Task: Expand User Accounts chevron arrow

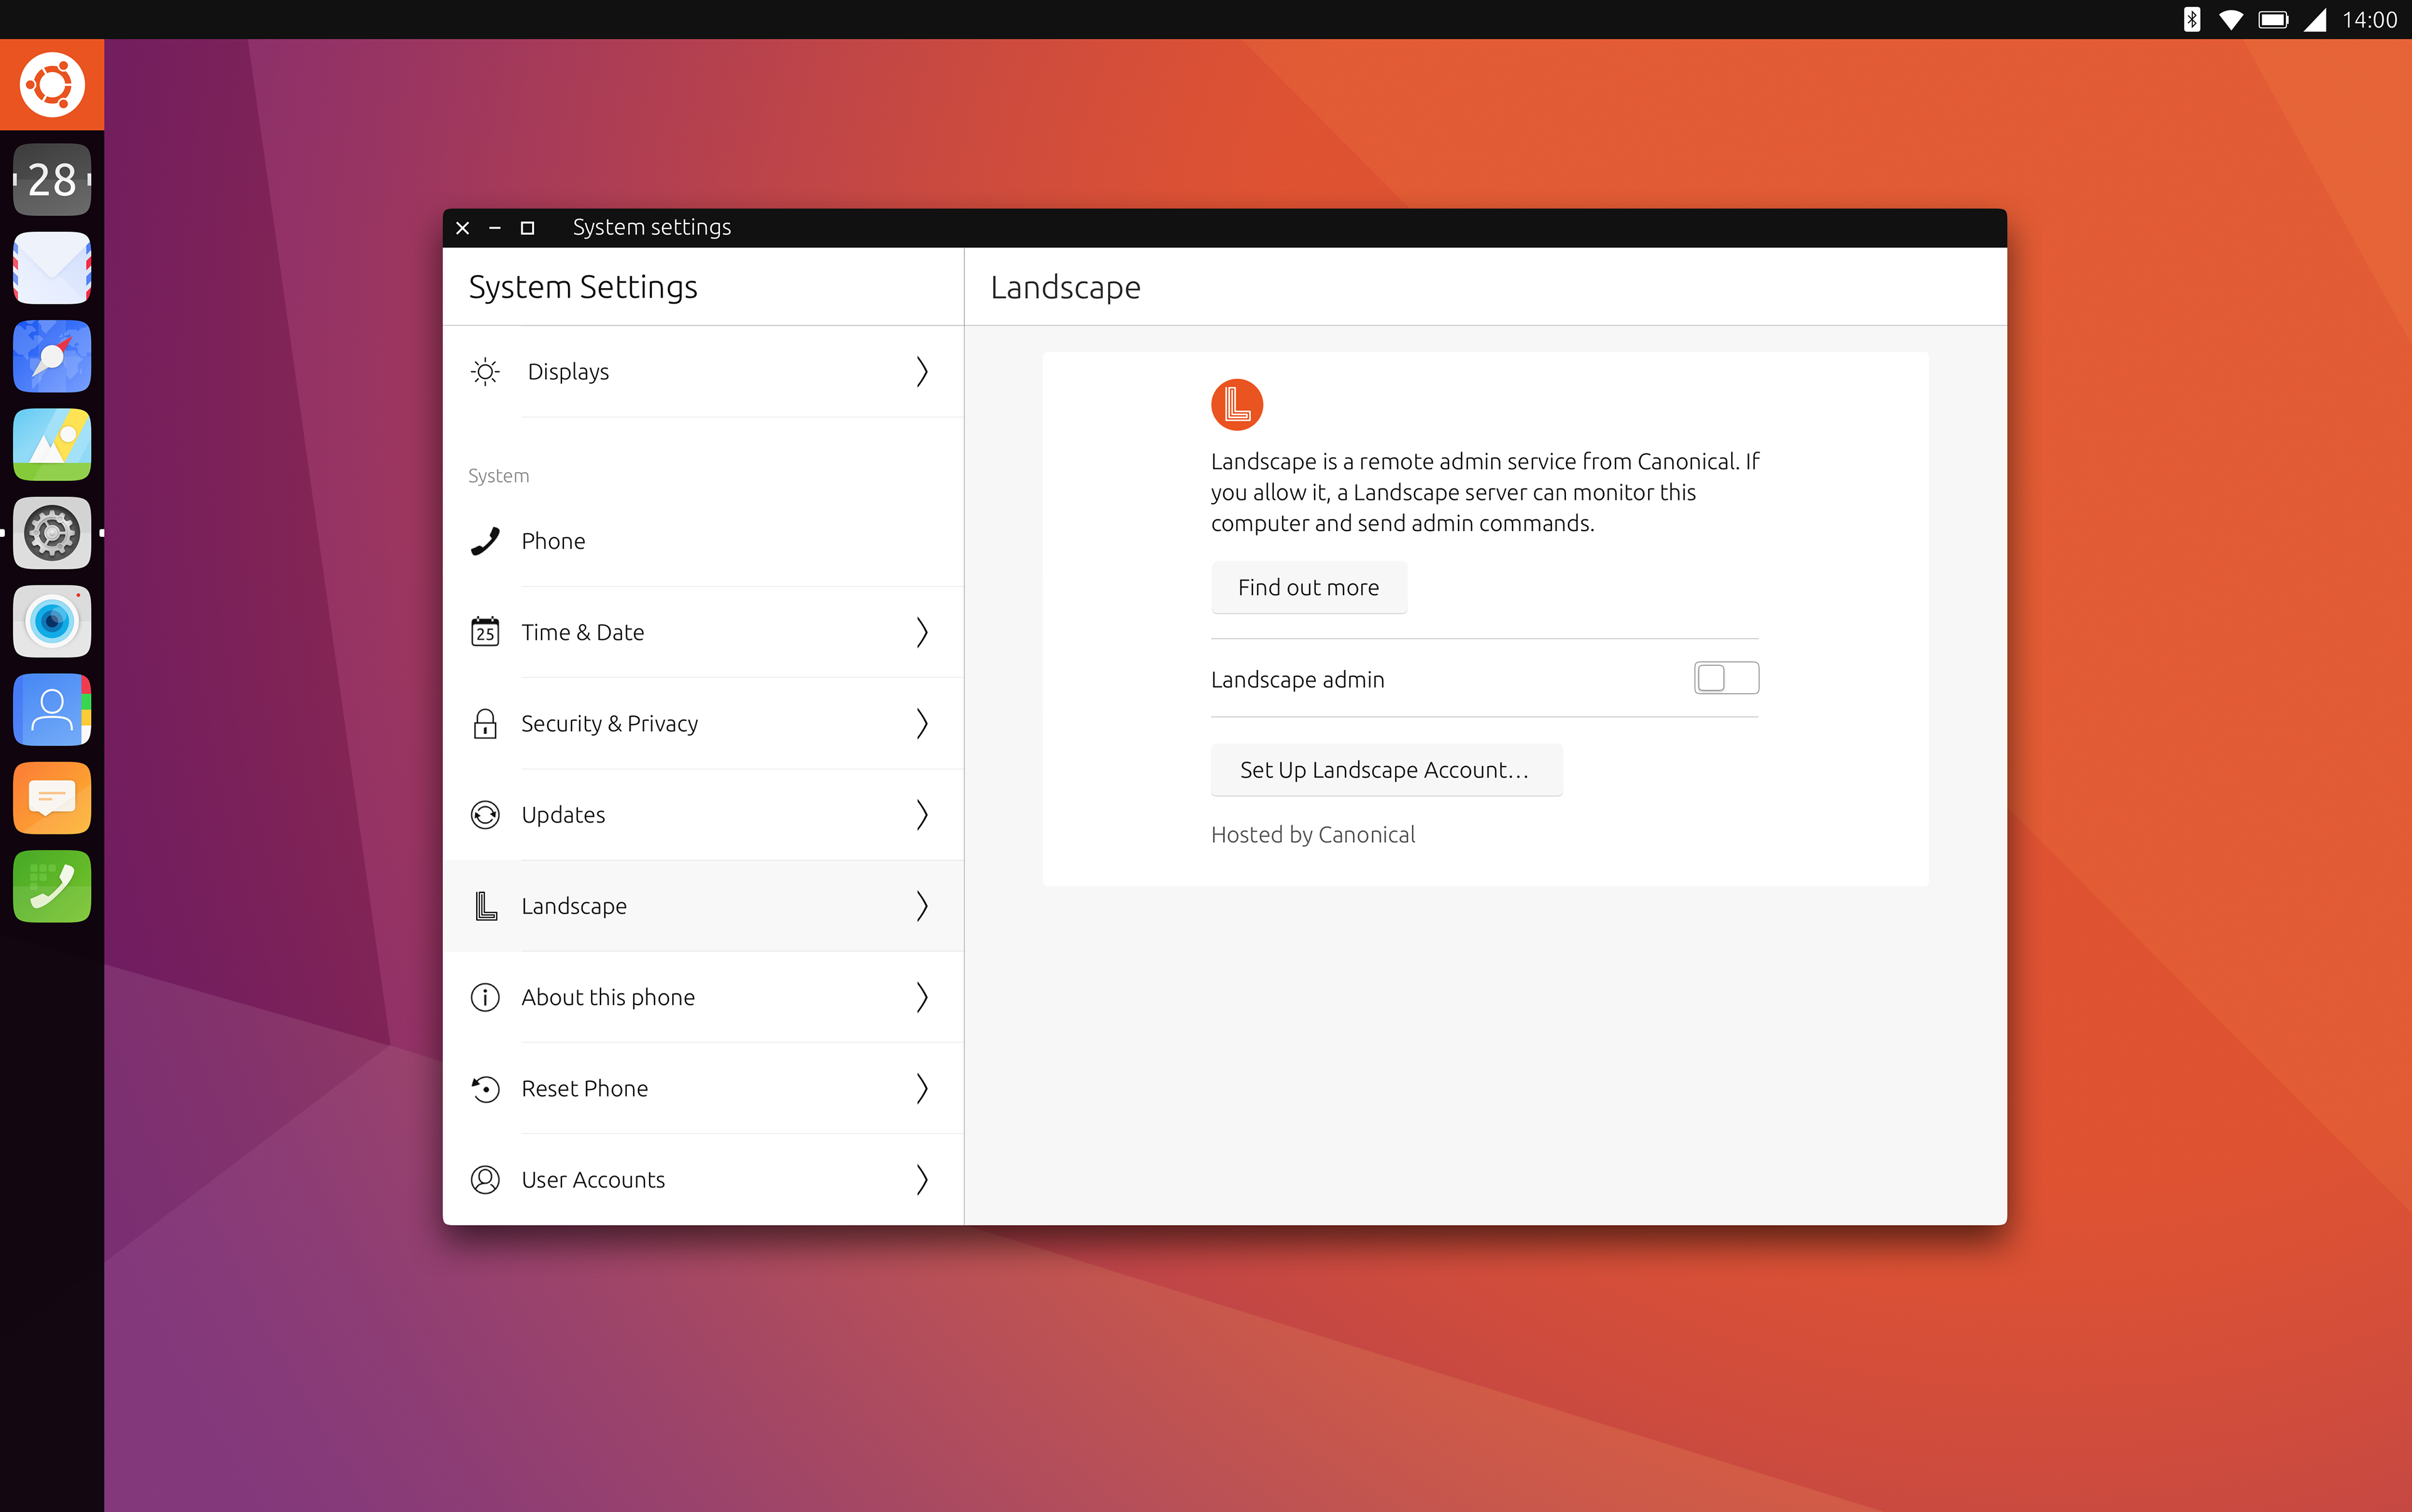Action: click(922, 1180)
